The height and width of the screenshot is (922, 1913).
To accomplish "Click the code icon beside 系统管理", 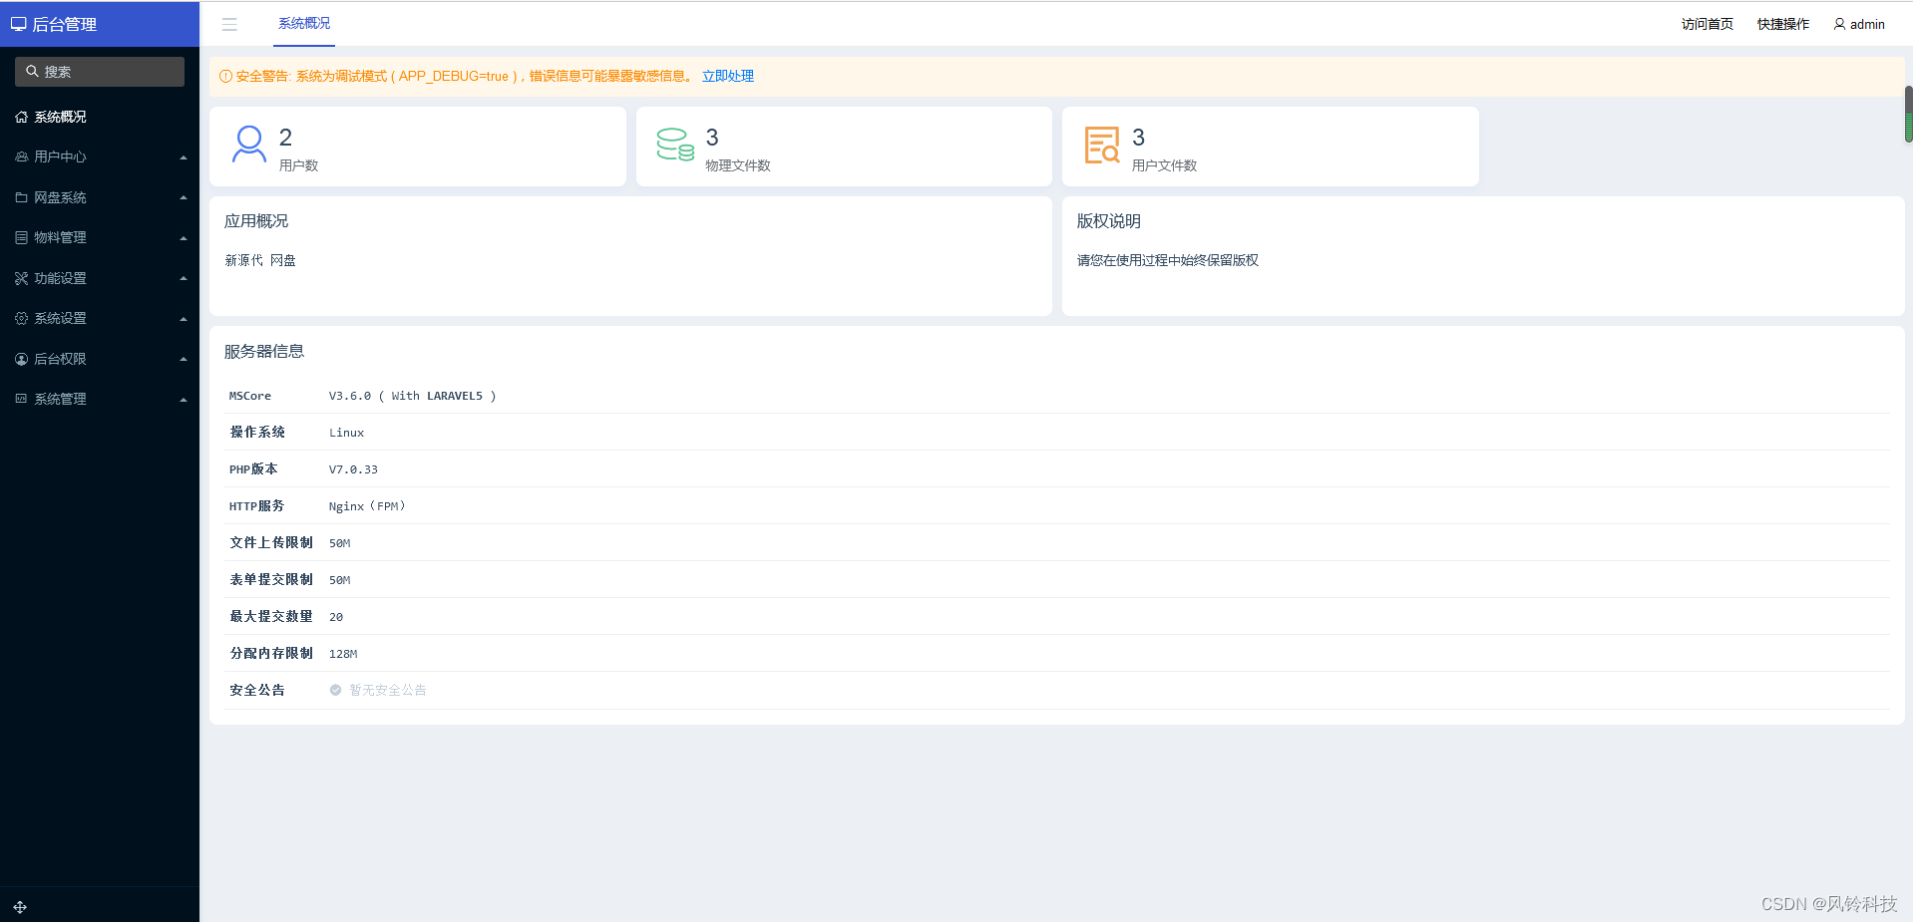I will click(x=21, y=399).
